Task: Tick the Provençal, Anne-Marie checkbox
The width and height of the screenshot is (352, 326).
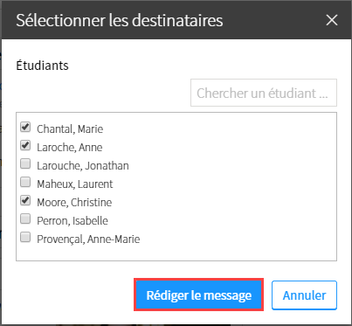Action: point(25,237)
